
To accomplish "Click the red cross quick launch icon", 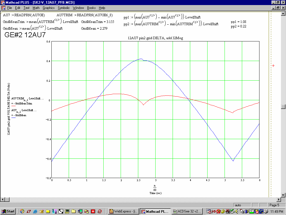I will click(x=93, y=211).
